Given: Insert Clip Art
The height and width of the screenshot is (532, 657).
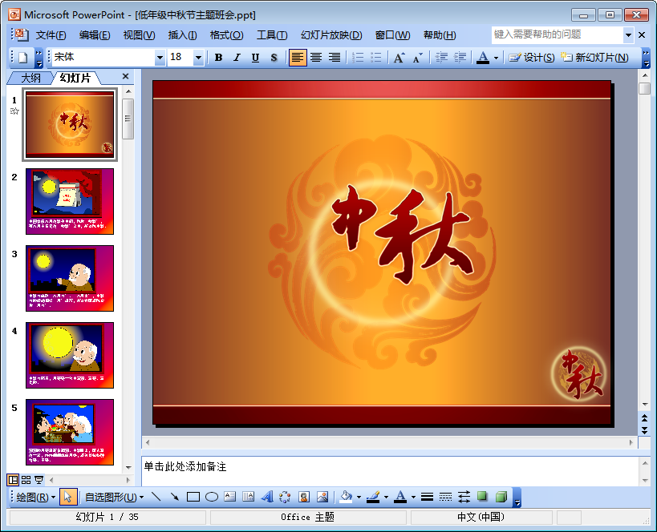Looking at the screenshot, I should [304, 497].
